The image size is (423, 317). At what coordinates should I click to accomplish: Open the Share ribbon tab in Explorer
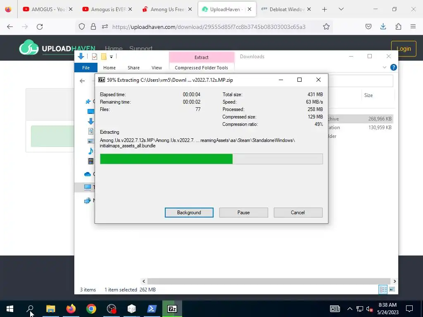(133, 68)
